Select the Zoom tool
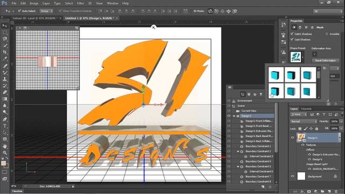Screen dimensions: 345x194 click(5, 153)
